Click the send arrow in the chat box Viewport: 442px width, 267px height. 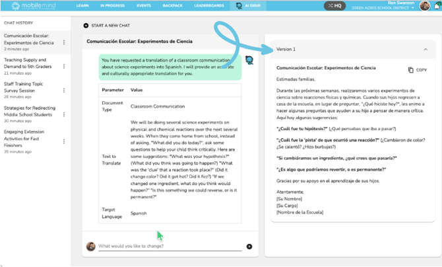tap(249, 247)
